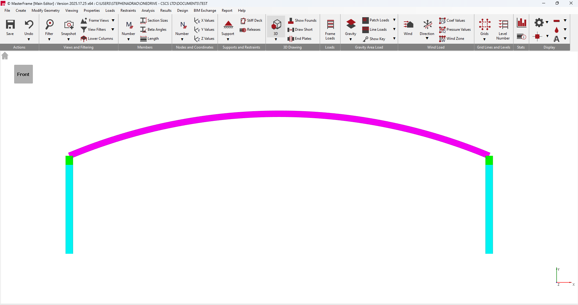Toggle member Length display
The image size is (578, 305).
click(149, 39)
